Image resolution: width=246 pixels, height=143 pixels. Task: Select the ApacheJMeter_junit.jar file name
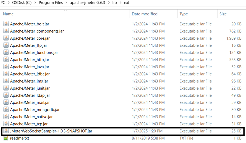click(x=30, y=88)
